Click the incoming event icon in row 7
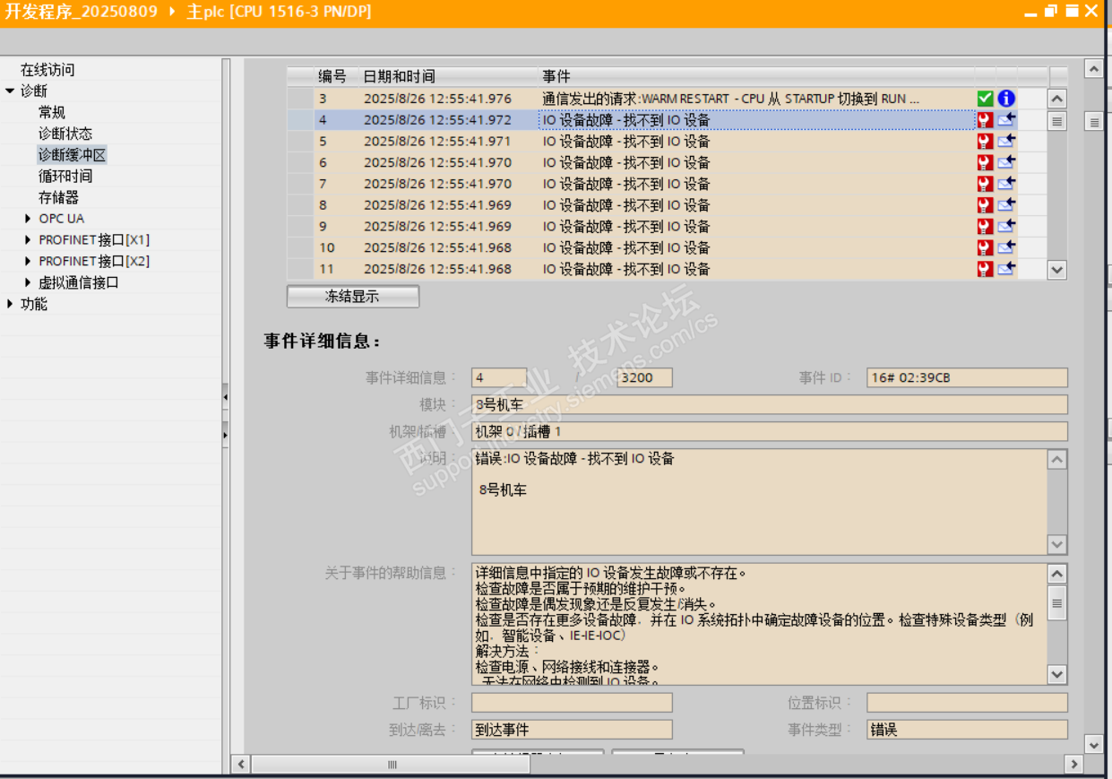 coord(1006,184)
